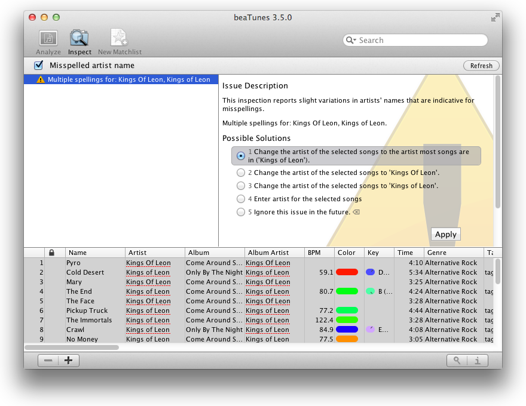
Task: Select Enter artist for the selected songs
Action: (241, 199)
